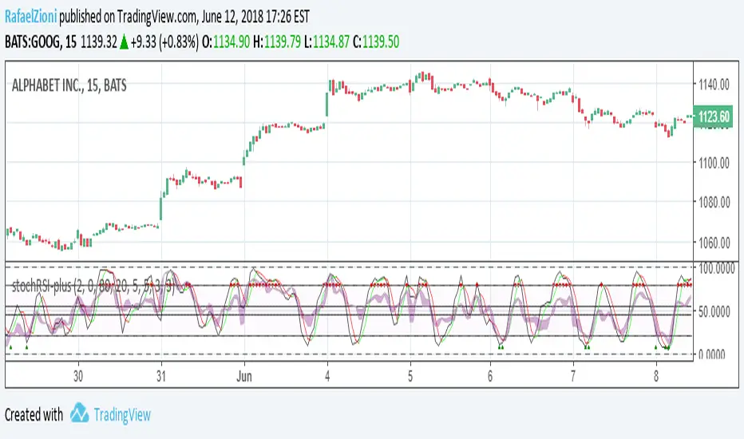This screenshot has height=439, width=744.
Task: Click the 'published on TradingView.com' text
Action: click(128, 17)
